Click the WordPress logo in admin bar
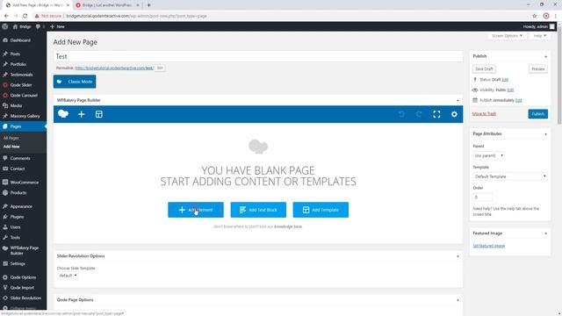Viewport: 562px width, 316px height. tap(5, 26)
